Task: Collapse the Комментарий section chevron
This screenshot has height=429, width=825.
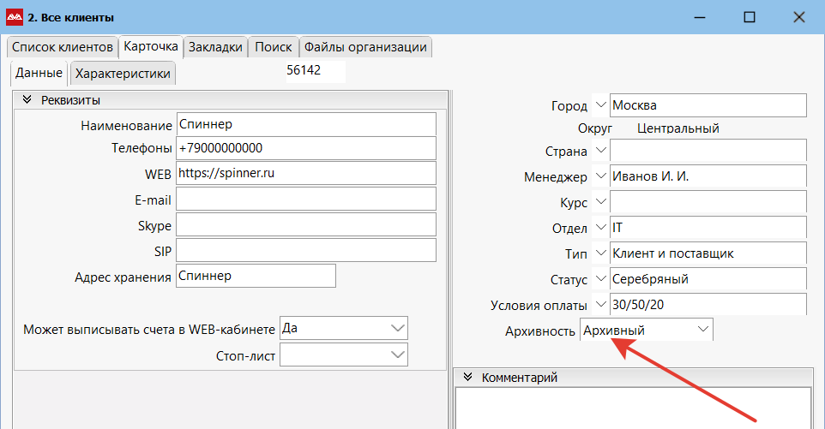Action: [x=467, y=377]
